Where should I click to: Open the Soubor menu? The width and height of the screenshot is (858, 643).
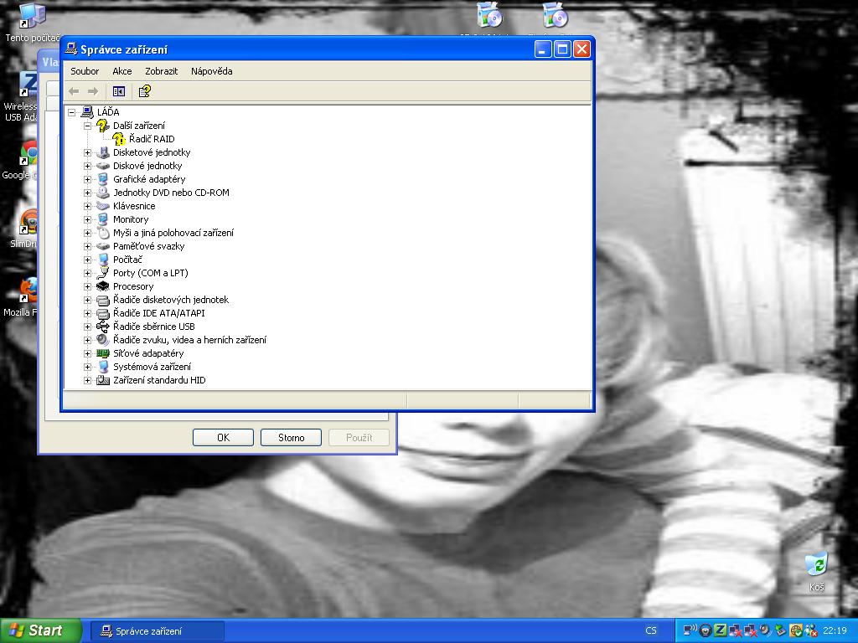85,71
